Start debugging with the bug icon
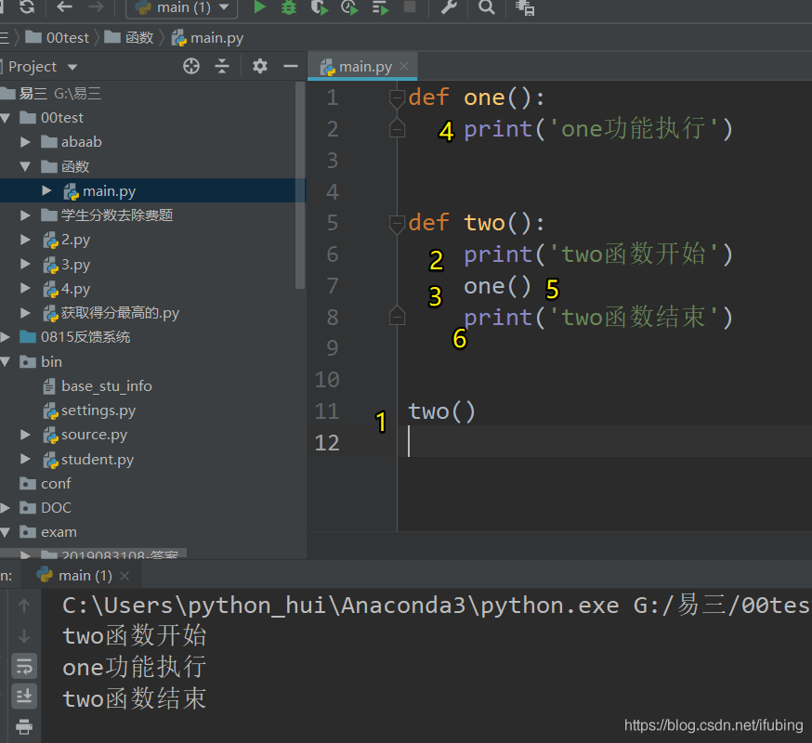The height and width of the screenshot is (743, 812). pyautogui.click(x=288, y=7)
